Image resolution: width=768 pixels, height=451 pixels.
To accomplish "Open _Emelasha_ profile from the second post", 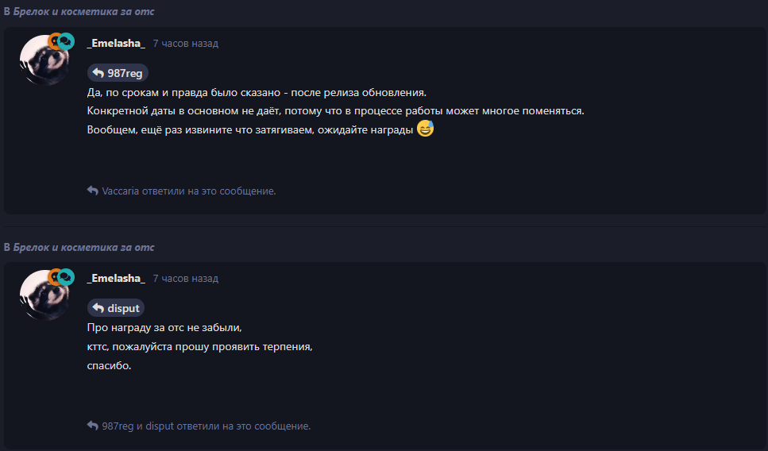I will pos(116,278).
